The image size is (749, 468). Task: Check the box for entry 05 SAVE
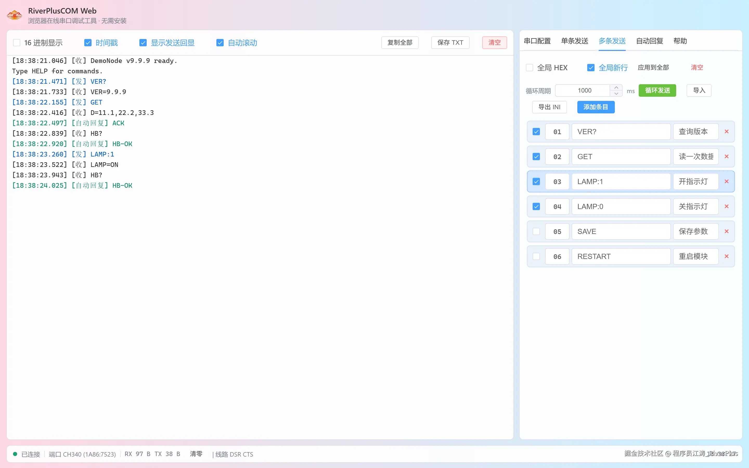point(536,231)
